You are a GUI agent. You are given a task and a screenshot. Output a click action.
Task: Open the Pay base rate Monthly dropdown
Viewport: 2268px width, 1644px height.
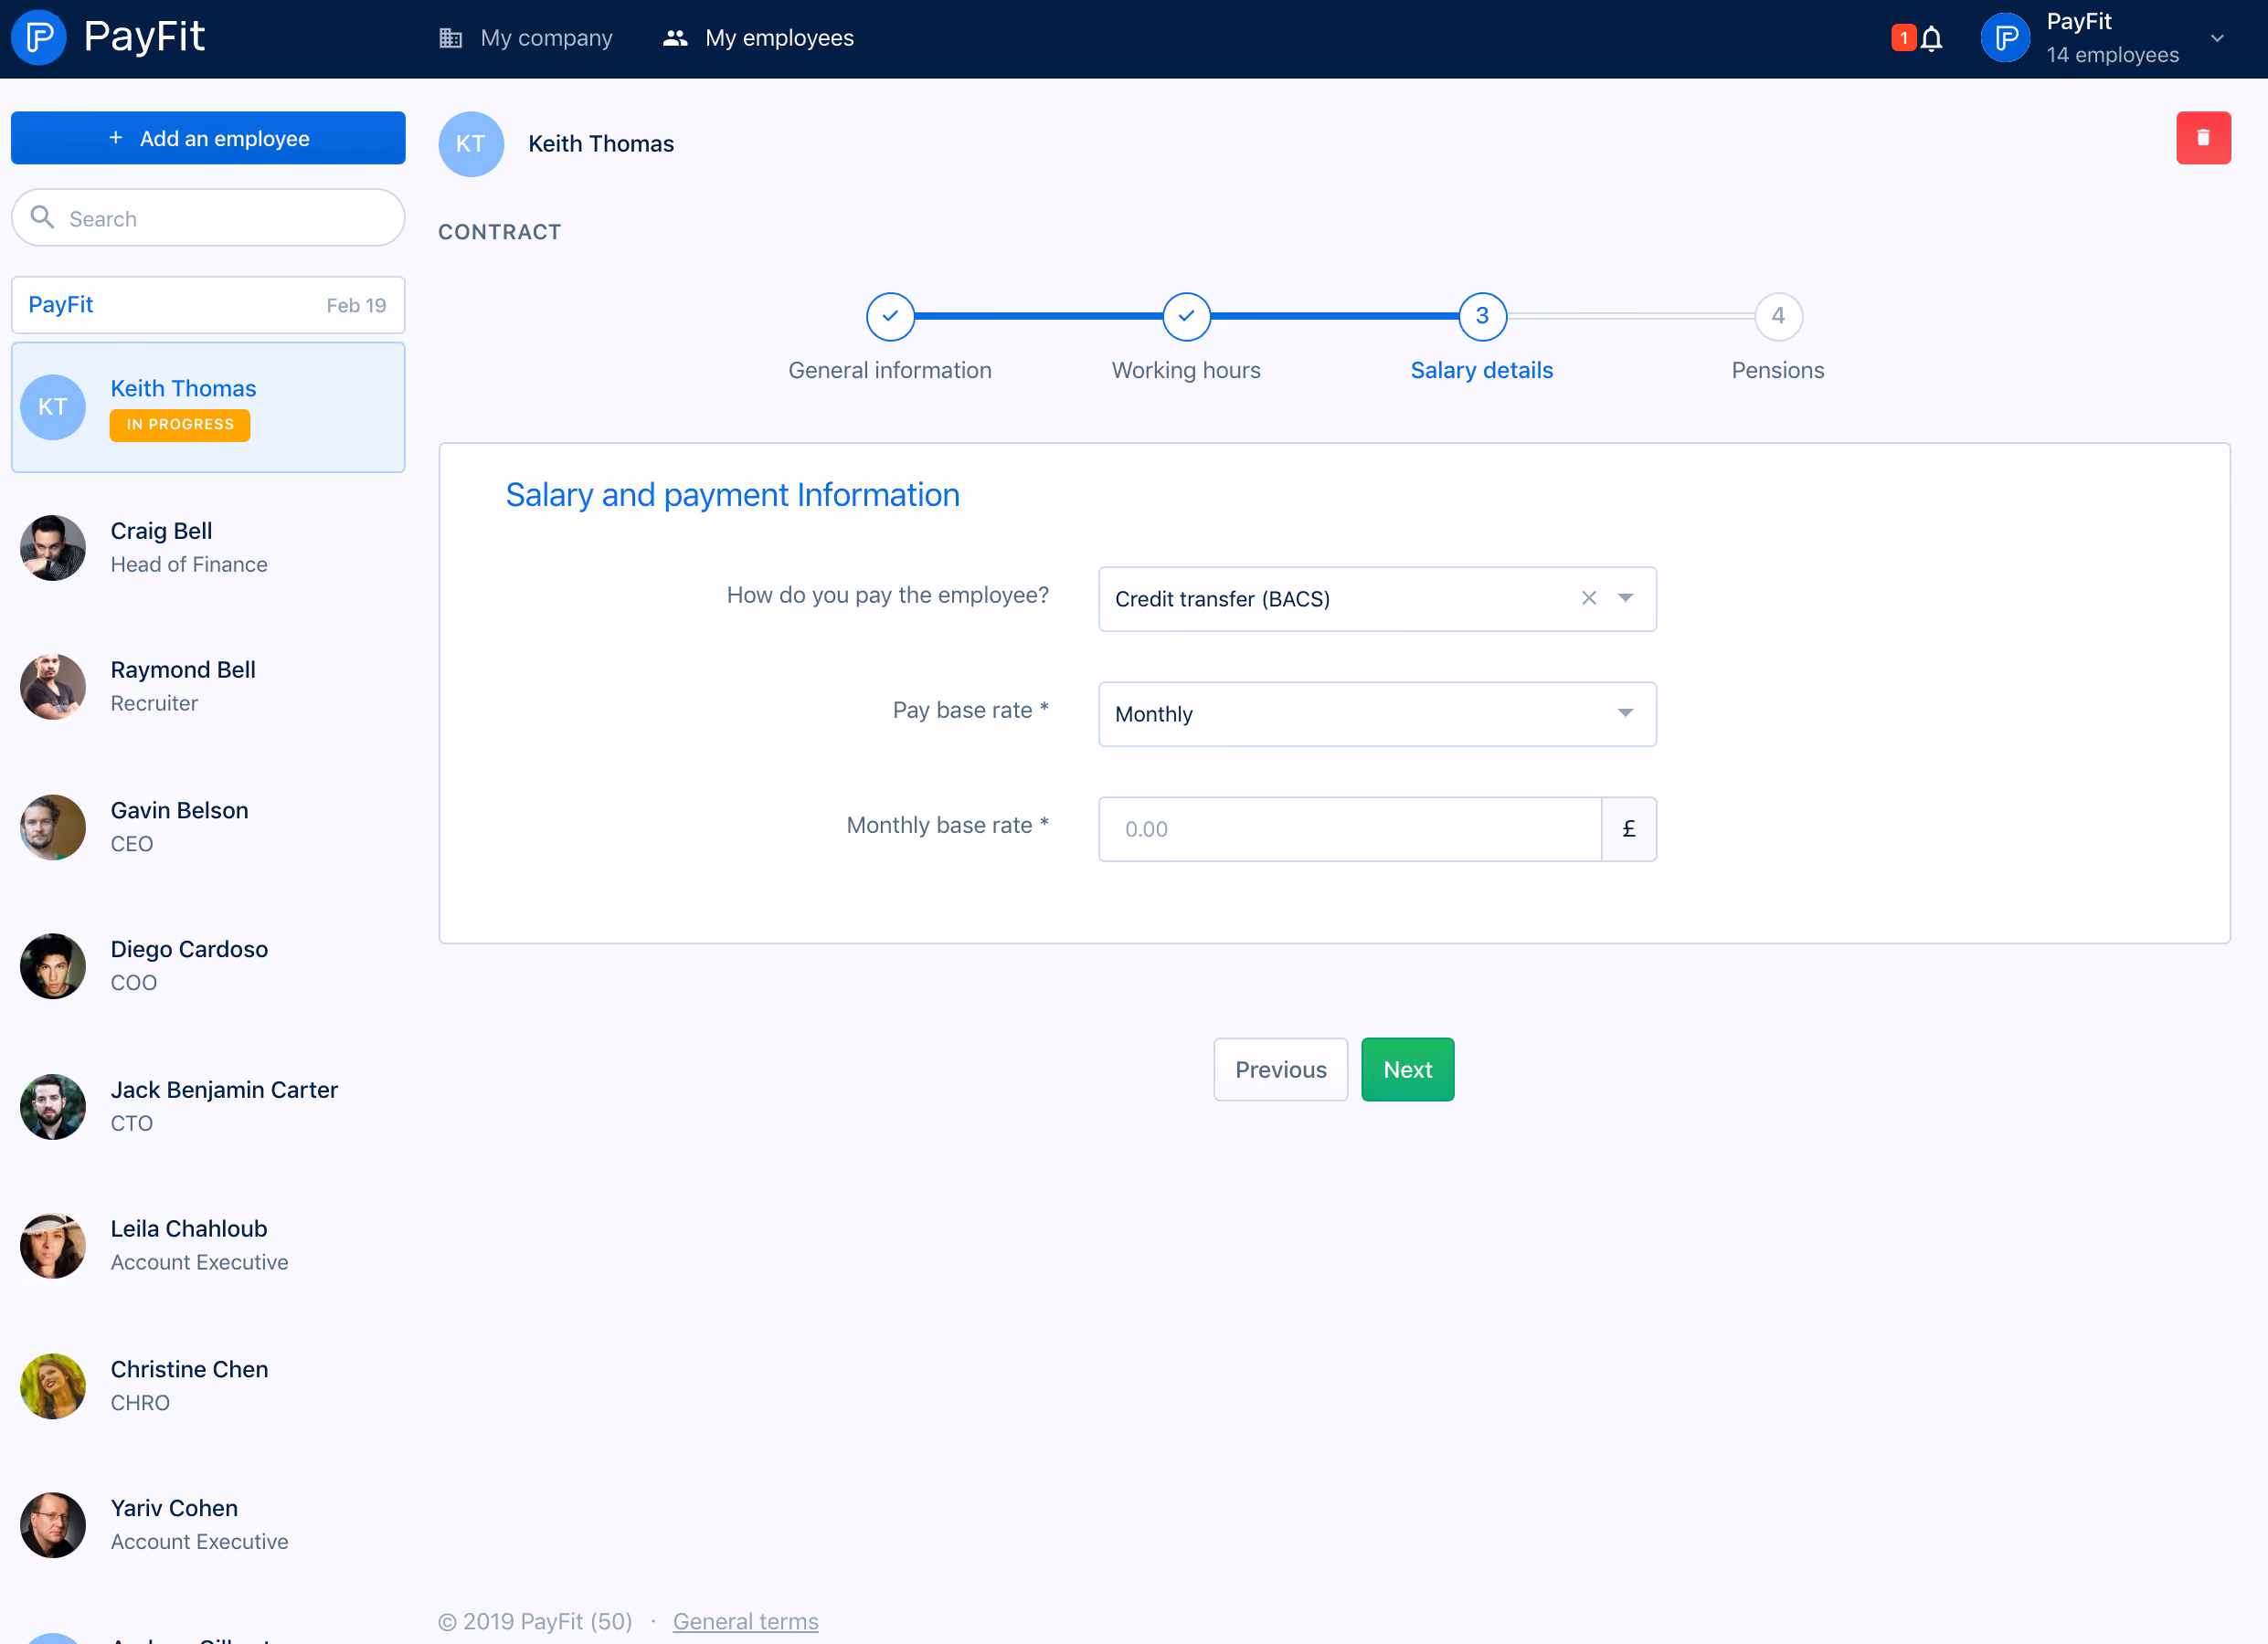click(1377, 713)
